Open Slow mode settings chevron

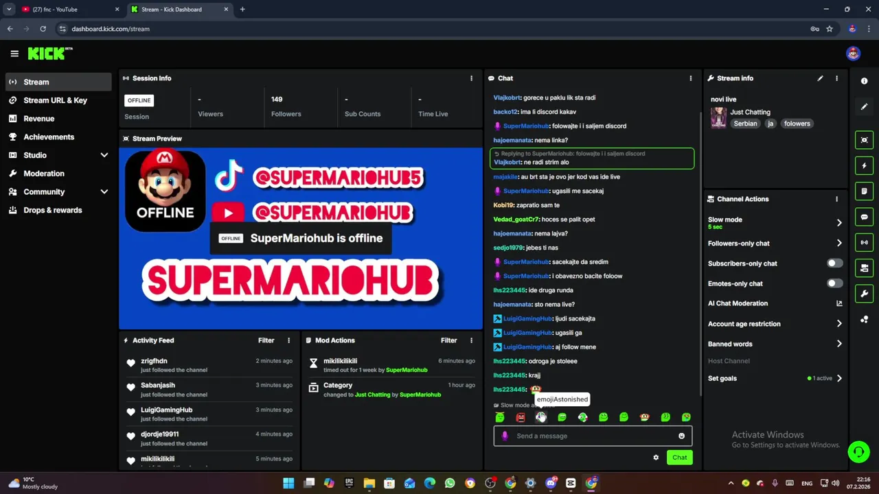tap(839, 222)
